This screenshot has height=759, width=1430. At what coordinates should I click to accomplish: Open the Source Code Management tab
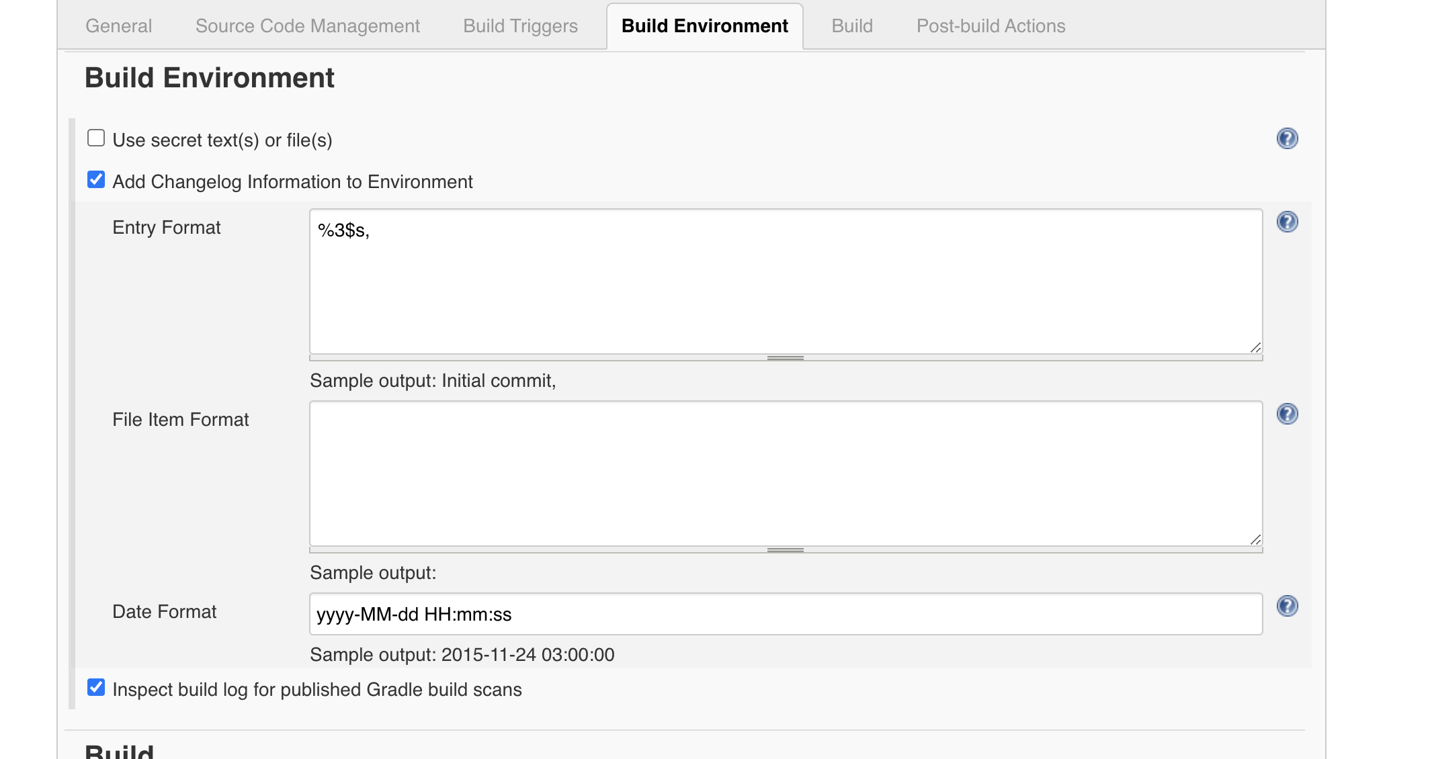[x=307, y=26]
